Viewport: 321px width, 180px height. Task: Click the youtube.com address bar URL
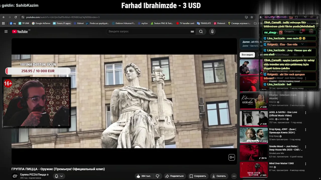(x=63, y=17)
